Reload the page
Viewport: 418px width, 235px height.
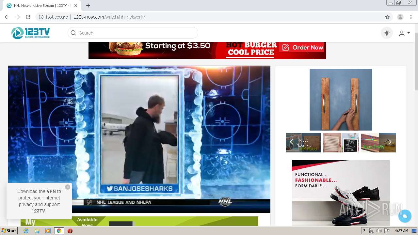click(x=28, y=17)
